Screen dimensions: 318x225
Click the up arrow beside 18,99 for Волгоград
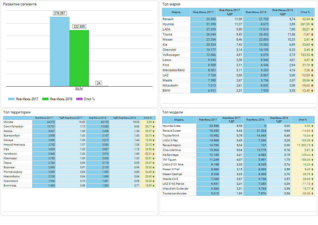(154, 186)
